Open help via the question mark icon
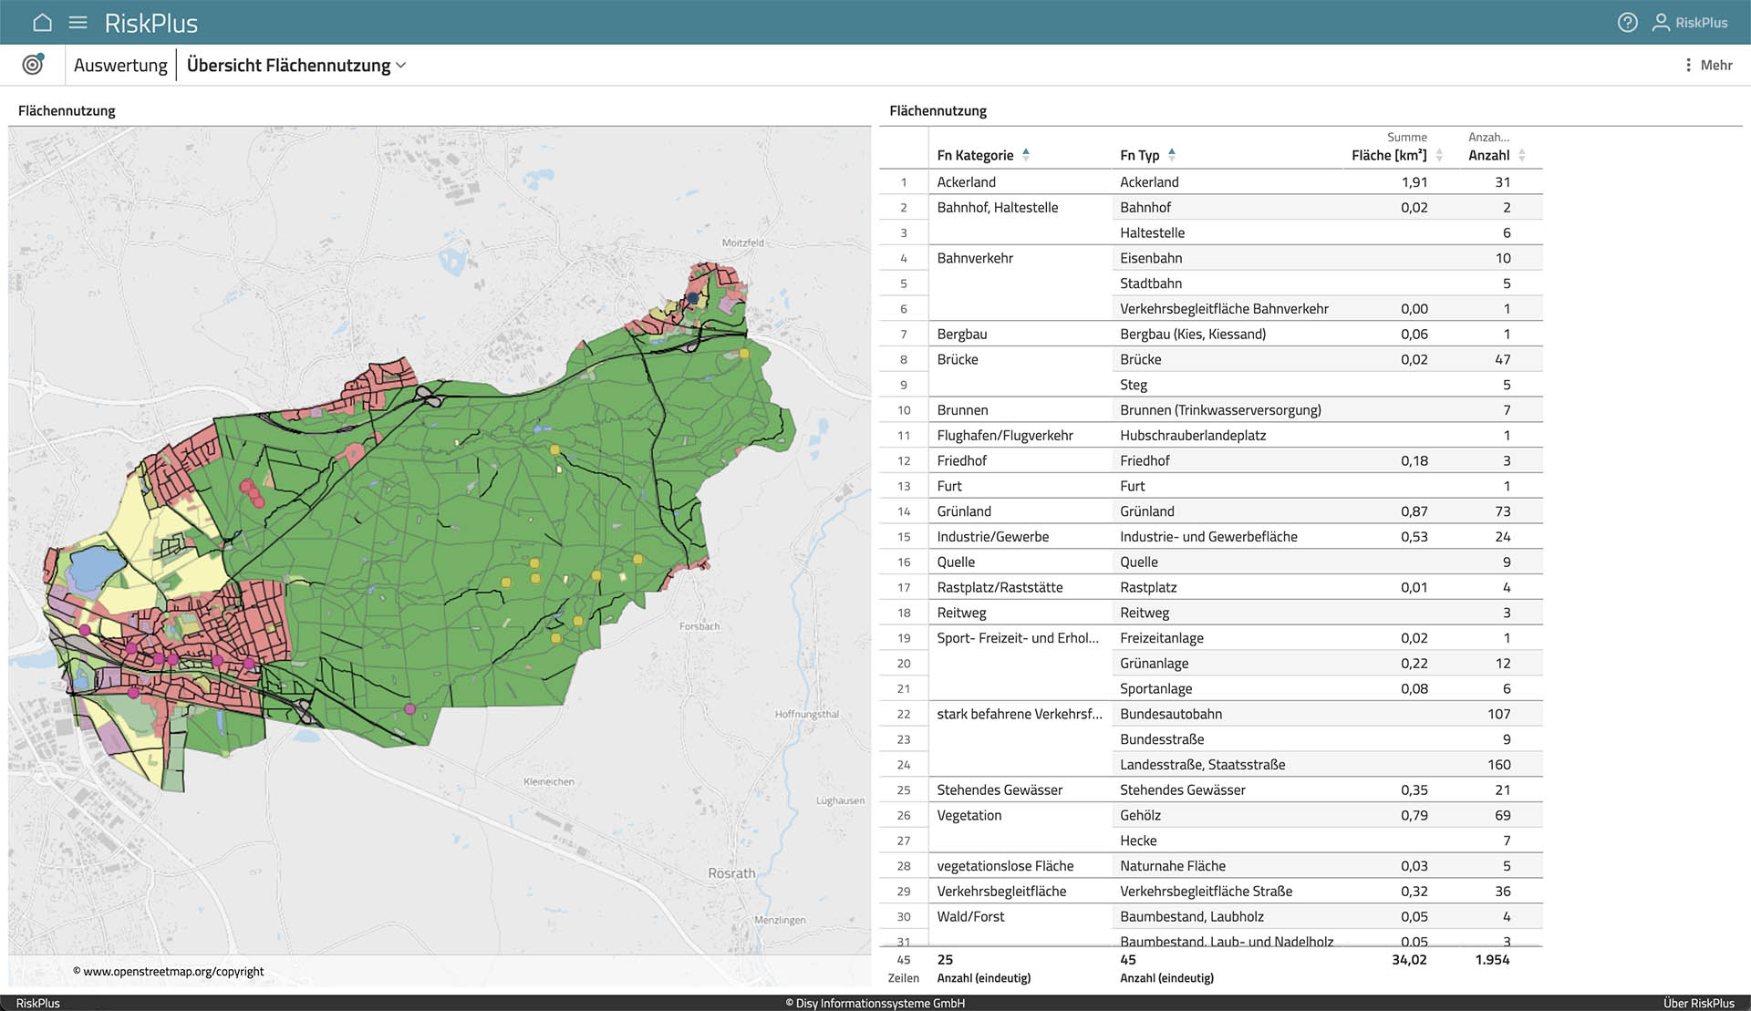Viewport: 1751px width, 1011px height. (x=1629, y=22)
